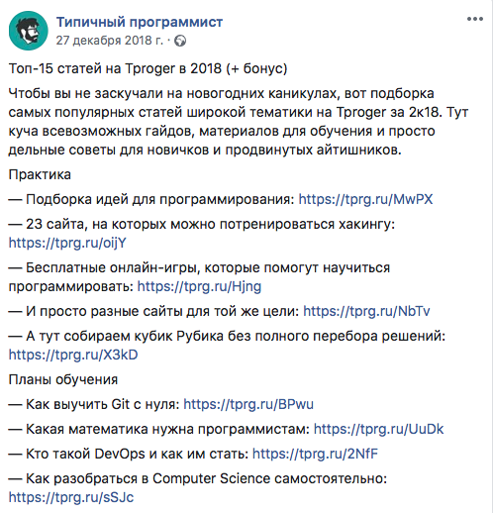Open the tprg.ru/BPwu Git tutorial link
The image size is (493, 513).
(x=248, y=404)
